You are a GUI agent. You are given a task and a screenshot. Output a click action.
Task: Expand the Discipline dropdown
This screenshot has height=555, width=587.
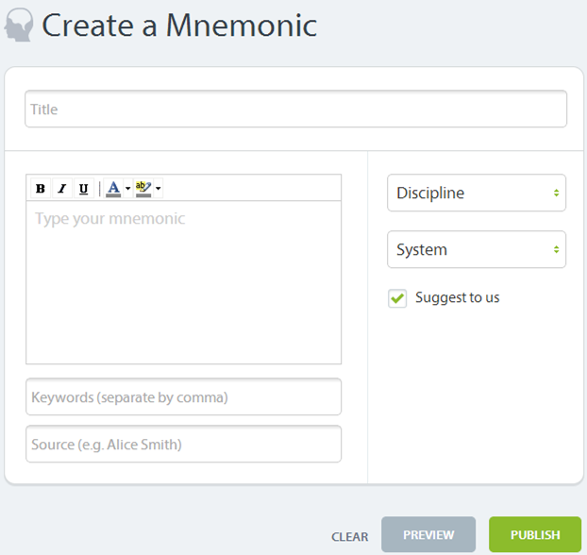coord(477,193)
